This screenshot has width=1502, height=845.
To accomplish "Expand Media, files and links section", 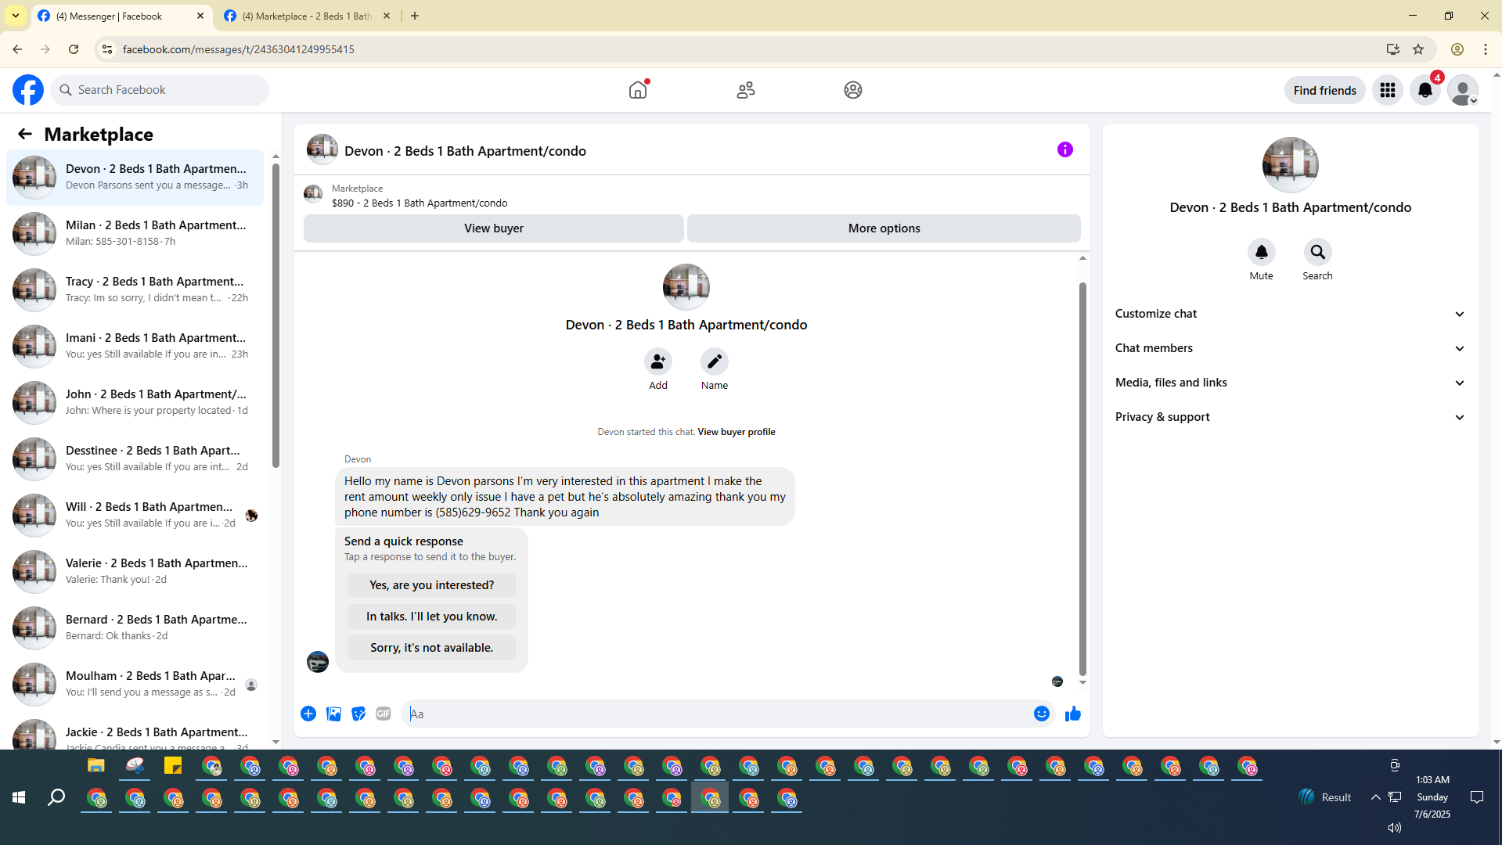I will pyautogui.click(x=1290, y=383).
